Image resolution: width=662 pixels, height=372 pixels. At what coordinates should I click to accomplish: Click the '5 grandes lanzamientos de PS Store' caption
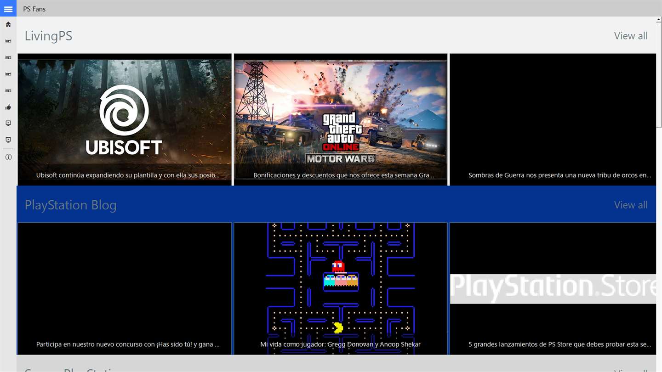(x=559, y=344)
